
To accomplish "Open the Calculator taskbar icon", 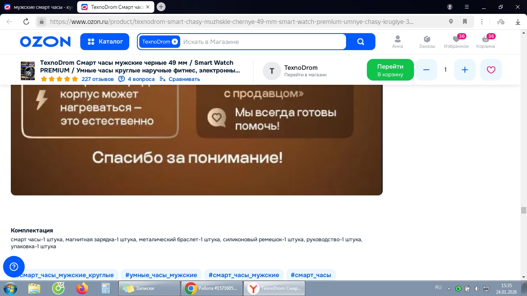I will tap(105, 288).
